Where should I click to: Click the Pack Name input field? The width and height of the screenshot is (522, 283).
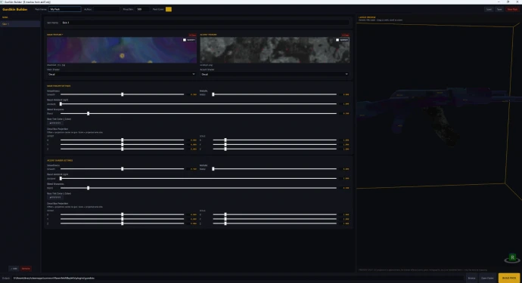(x=65, y=9)
